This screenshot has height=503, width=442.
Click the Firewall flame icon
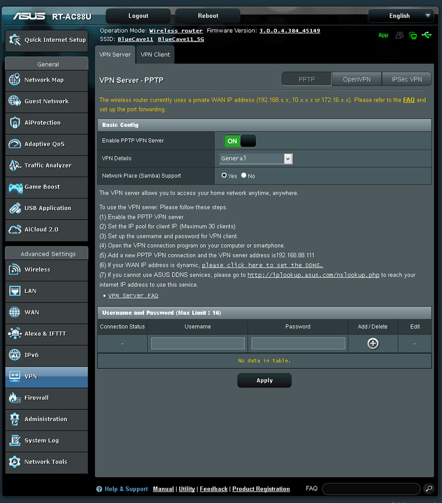(x=14, y=398)
